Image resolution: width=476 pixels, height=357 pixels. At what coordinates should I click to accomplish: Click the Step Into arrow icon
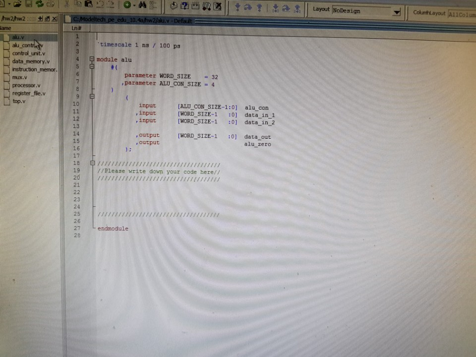click(x=238, y=7)
